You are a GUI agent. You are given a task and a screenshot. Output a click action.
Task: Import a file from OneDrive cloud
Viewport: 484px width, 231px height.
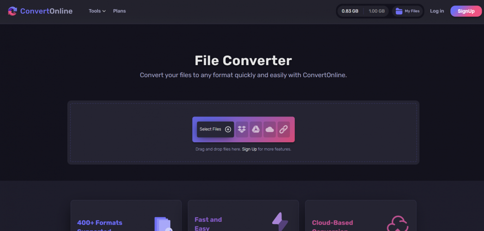click(270, 129)
